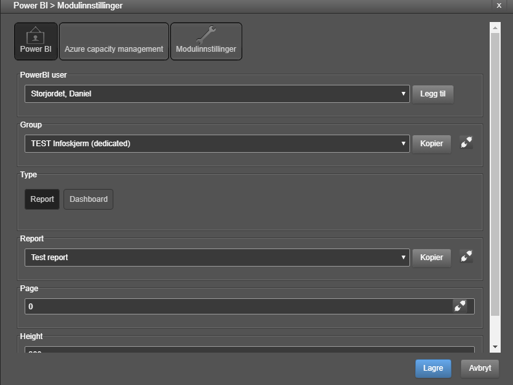This screenshot has width=513, height=385.
Task: Open the PowerBI user dropdown
Action: tap(217, 94)
